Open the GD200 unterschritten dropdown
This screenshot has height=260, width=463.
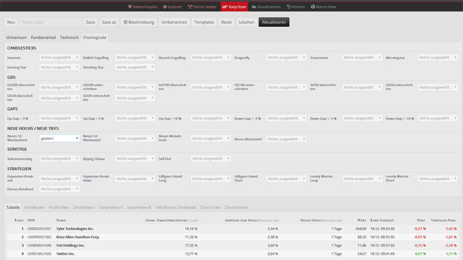(x=135, y=87)
